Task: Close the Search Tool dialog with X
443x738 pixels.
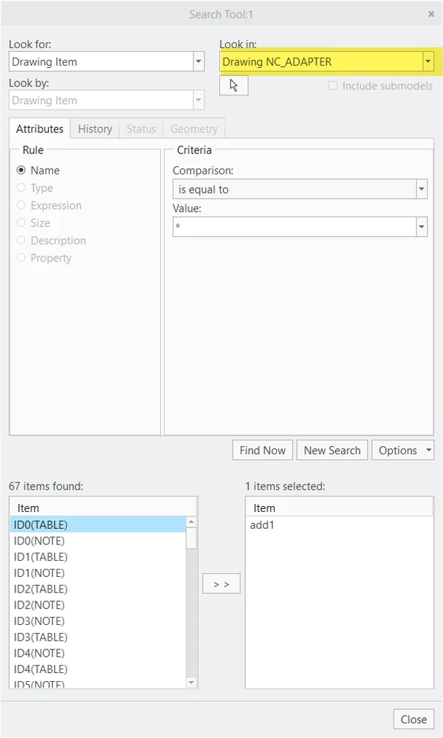Action: [431, 14]
